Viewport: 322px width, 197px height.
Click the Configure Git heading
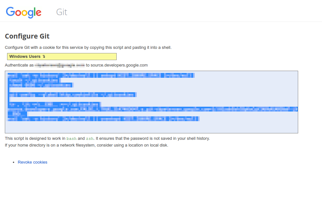click(x=27, y=36)
